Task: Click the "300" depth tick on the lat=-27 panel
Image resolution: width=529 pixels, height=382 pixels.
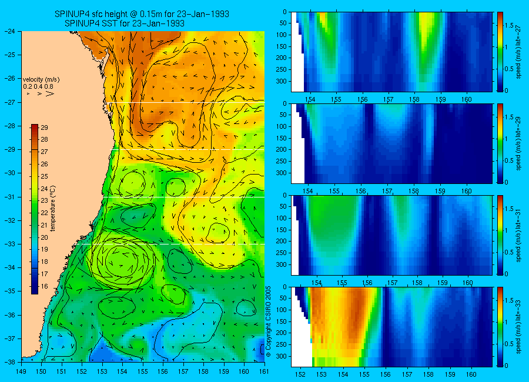Action: click(282, 81)
